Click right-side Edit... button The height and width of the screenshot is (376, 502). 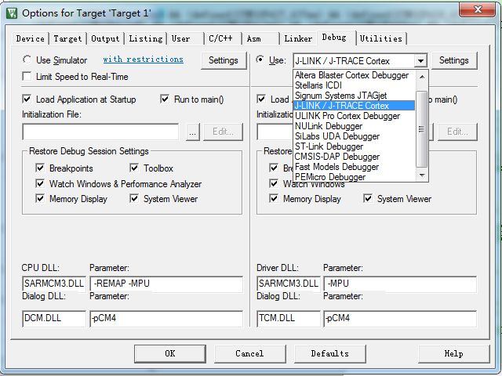[457, 132]
